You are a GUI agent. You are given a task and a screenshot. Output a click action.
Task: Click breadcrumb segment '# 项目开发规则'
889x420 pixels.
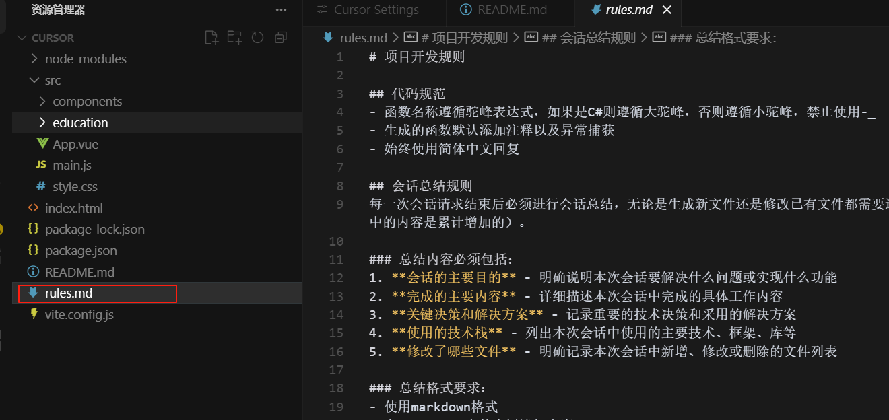coord(465,38)
